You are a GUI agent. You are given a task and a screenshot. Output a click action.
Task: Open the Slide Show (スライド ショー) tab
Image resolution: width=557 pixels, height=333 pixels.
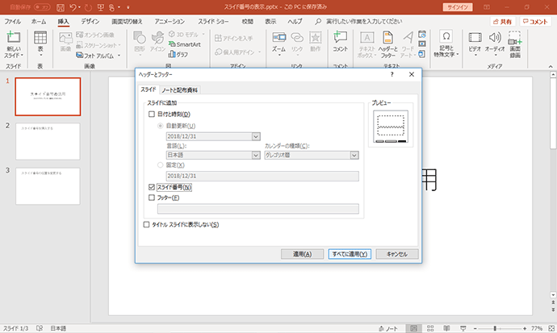[x=213, y=21]
